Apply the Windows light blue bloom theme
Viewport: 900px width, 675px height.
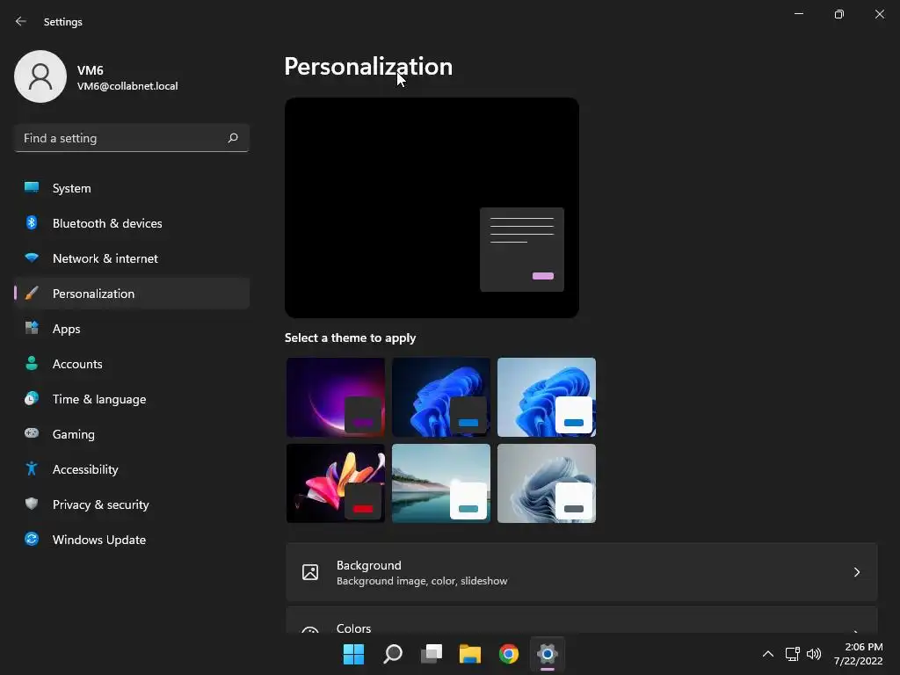(x=547, y=397)
